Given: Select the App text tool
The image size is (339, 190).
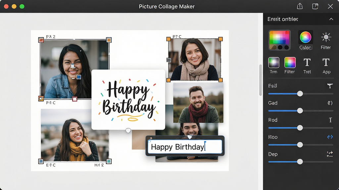Looking at the screenshot, I should point(326,63).
